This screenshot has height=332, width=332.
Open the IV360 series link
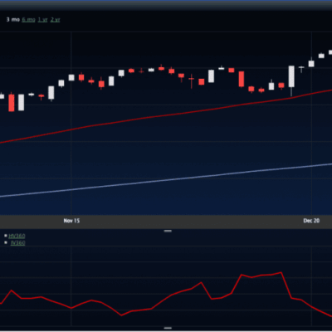[x=17, y=243]
